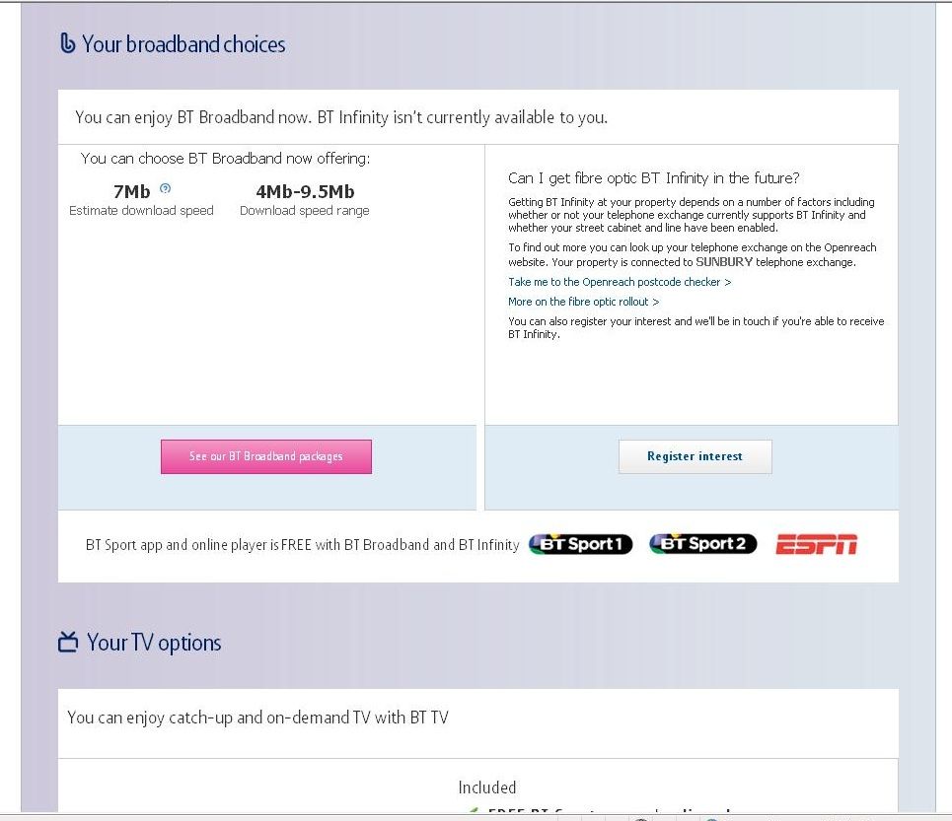Click the catch-up and on-demand TV message
Viewport: 952px width, 821px height.
tap(257, 718)
